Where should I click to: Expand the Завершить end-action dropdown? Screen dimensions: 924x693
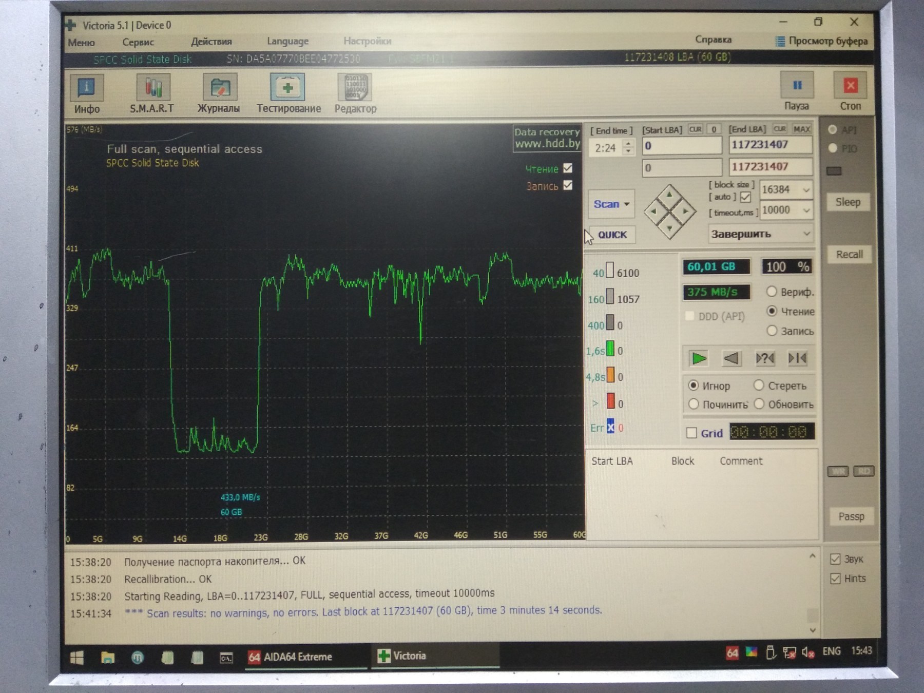click(806, 234)
